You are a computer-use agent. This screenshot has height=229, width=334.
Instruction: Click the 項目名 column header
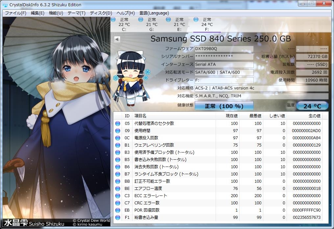pyautogui.click(x=174, y=116)
